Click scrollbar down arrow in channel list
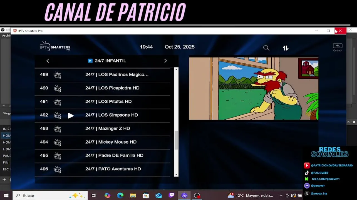Viewport: 357px width, 200px height. pos(176,175)
